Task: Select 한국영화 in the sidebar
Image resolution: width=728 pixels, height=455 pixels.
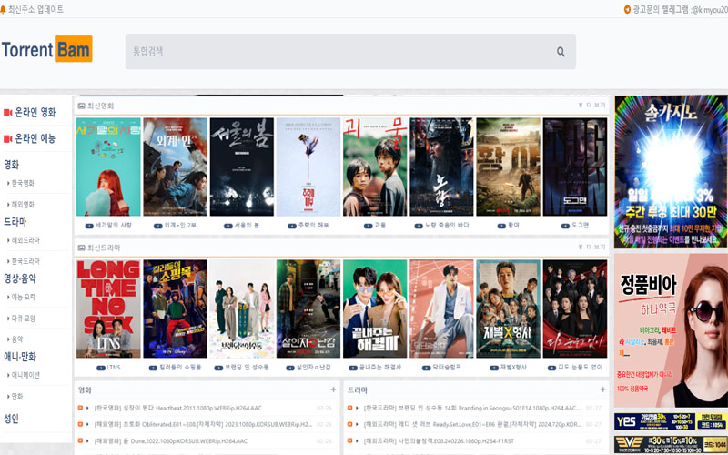Action: [23, 183]
